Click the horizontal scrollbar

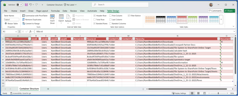tap(187, 89)
